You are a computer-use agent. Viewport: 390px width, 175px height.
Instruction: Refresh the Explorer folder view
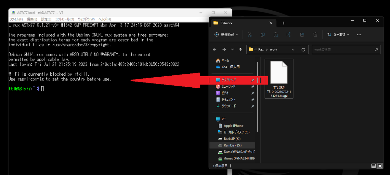pos(303,49)
